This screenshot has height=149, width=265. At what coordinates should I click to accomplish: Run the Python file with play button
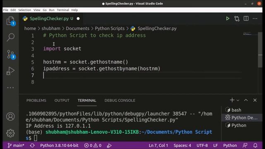click(228, 19)
